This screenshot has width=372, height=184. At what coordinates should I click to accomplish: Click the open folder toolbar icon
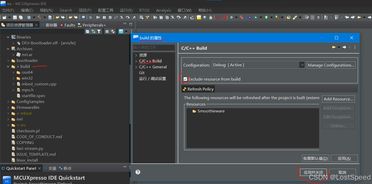point(289,17)
